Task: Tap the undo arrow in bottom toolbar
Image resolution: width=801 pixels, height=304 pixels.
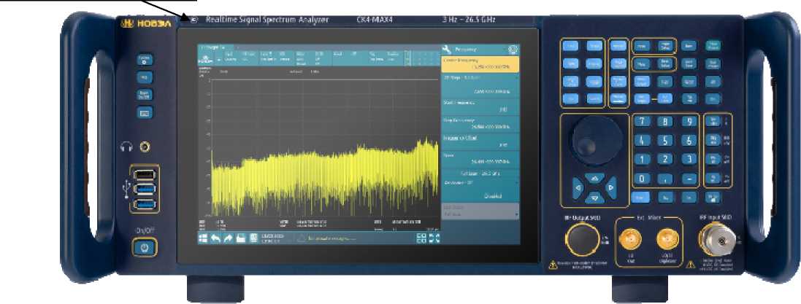Action: click(x=215, y=238)
